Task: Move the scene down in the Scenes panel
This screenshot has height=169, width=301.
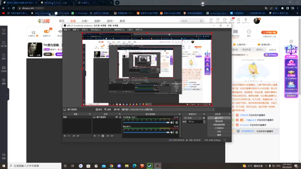Action: 78,136
